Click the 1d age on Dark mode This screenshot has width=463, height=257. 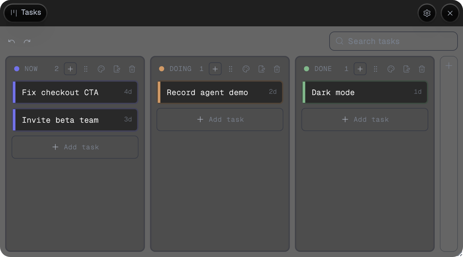(418, 92)
